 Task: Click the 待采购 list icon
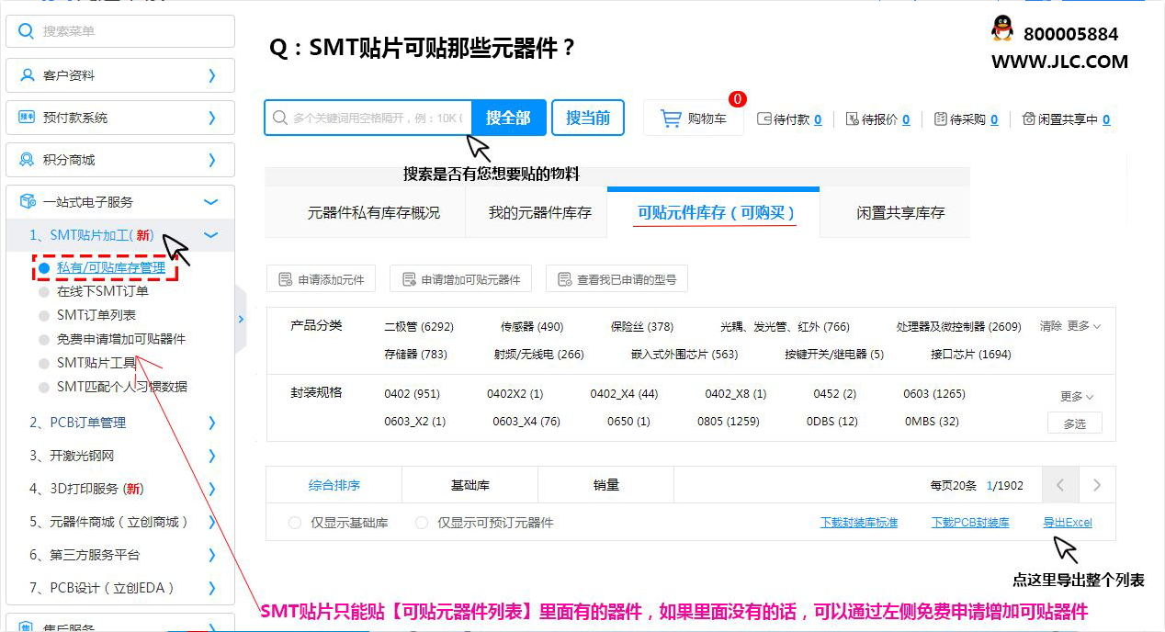point(940,118)
